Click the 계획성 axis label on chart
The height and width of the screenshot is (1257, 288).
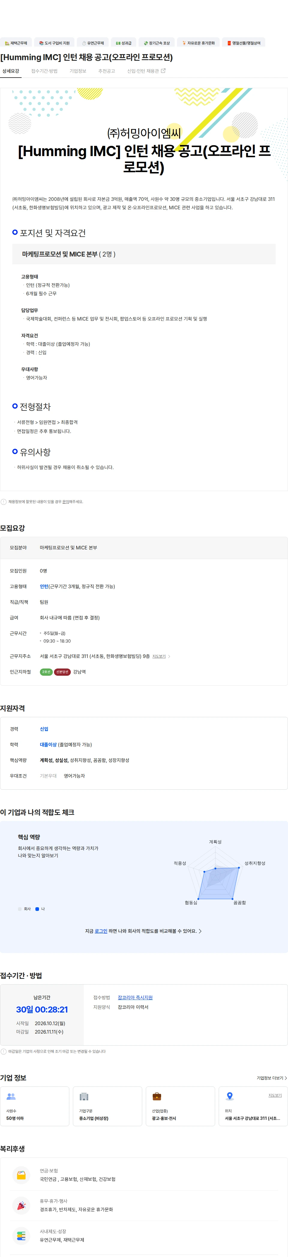point(215,842)
